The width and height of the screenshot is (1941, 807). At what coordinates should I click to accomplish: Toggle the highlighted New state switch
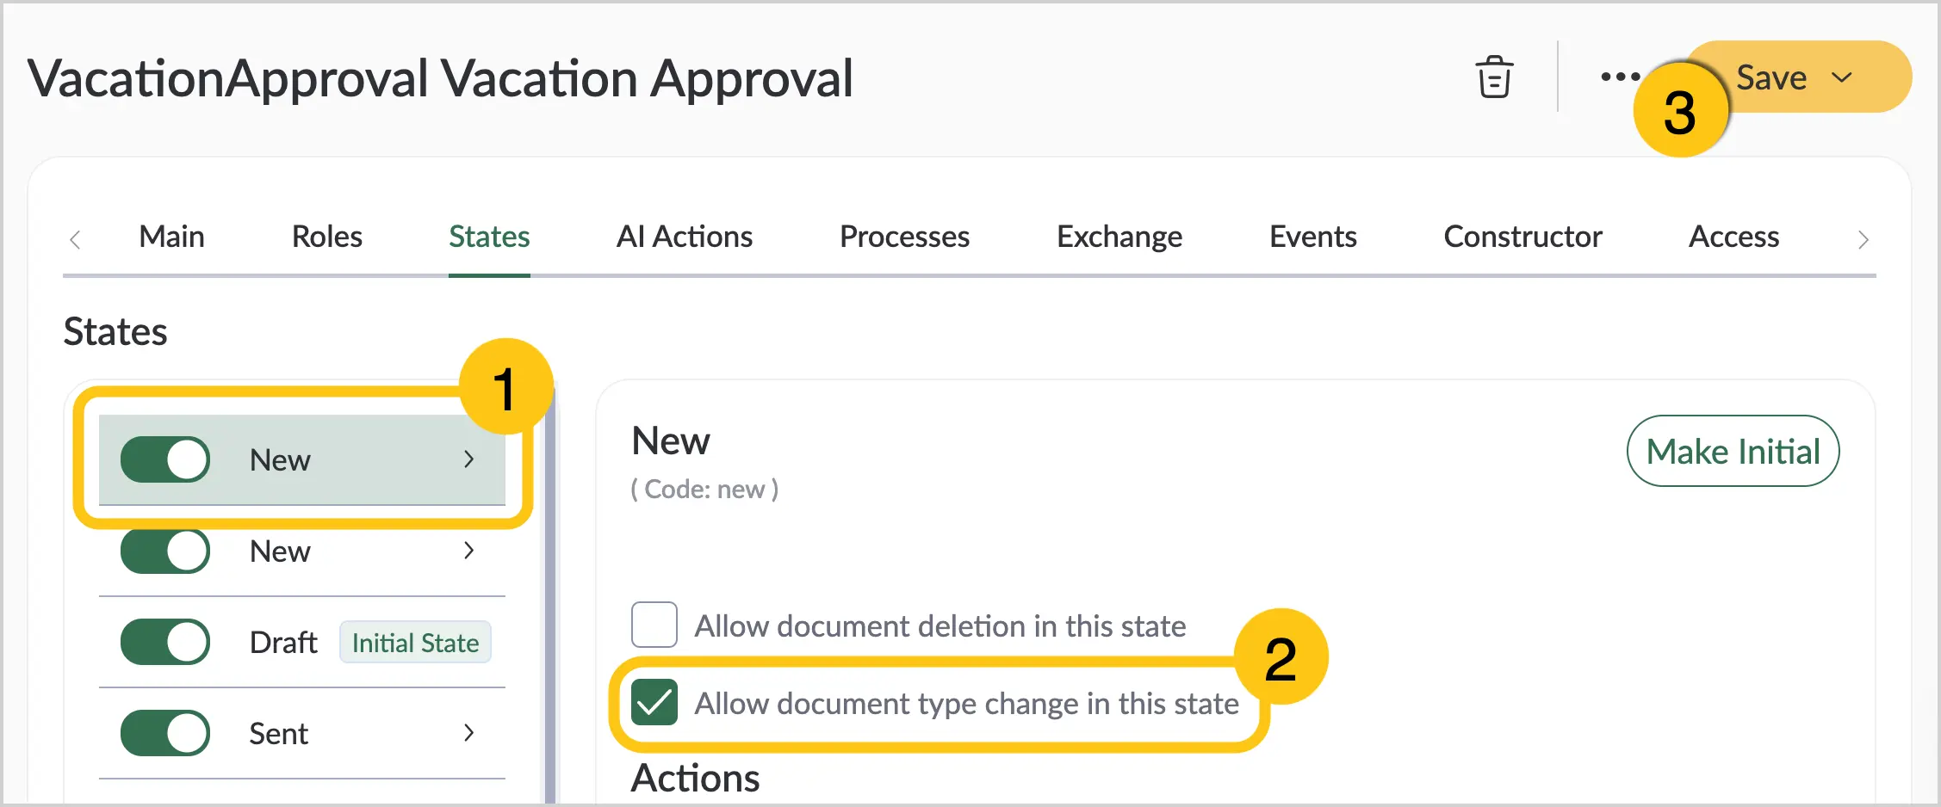pos(165,459)
